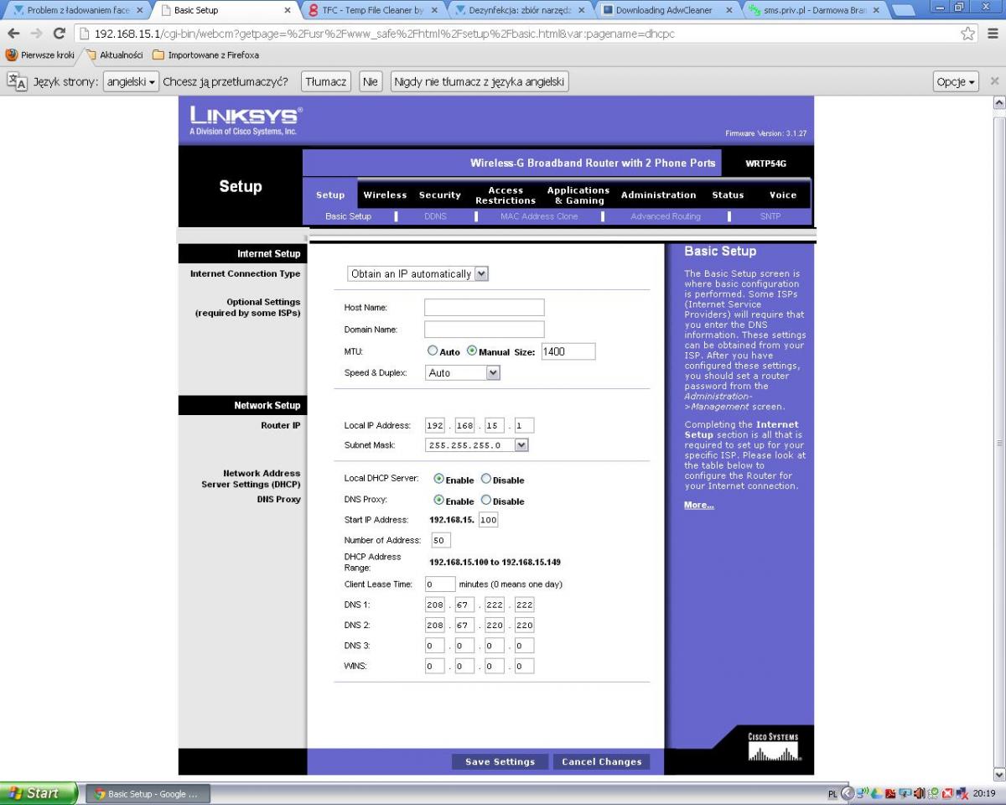Click the MTU Size field showing 1400
This screenshot has width=1006, height=805.
568,351
